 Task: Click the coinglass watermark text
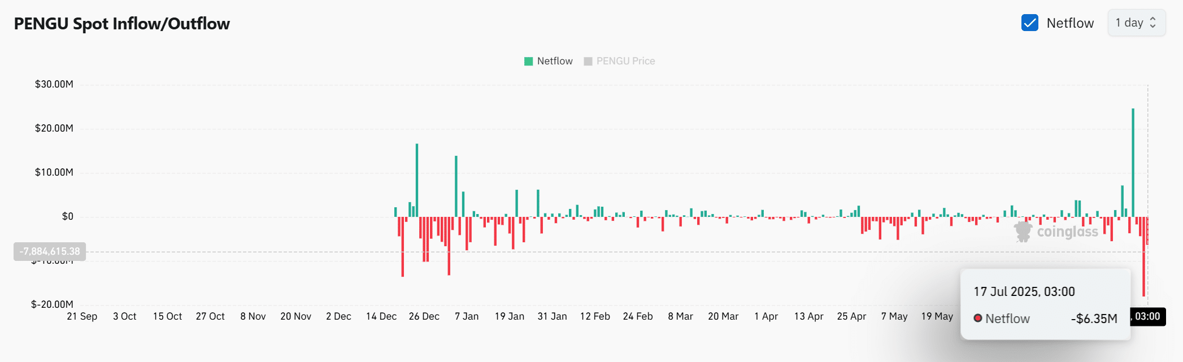(x=1067, y=232)
